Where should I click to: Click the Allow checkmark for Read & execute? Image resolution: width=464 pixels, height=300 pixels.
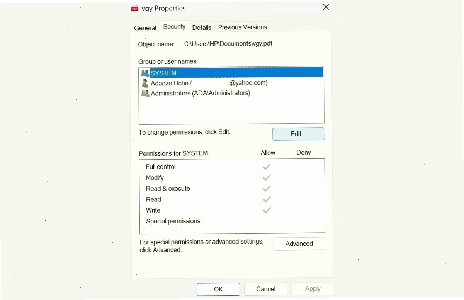267,188
